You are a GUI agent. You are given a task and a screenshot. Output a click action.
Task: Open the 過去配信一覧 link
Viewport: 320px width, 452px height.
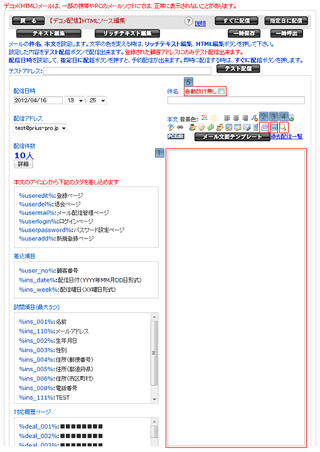286,136
